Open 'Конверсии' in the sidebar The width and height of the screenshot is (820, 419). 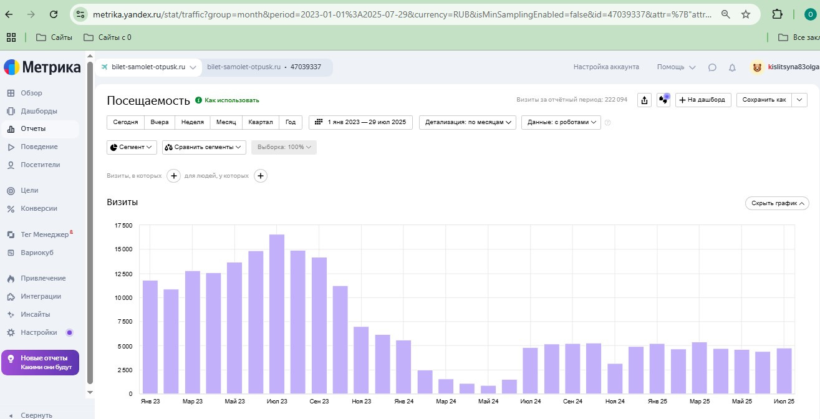39,208
